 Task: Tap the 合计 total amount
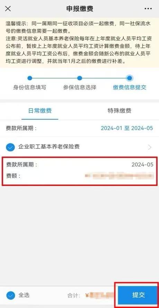tap(90, 295)
